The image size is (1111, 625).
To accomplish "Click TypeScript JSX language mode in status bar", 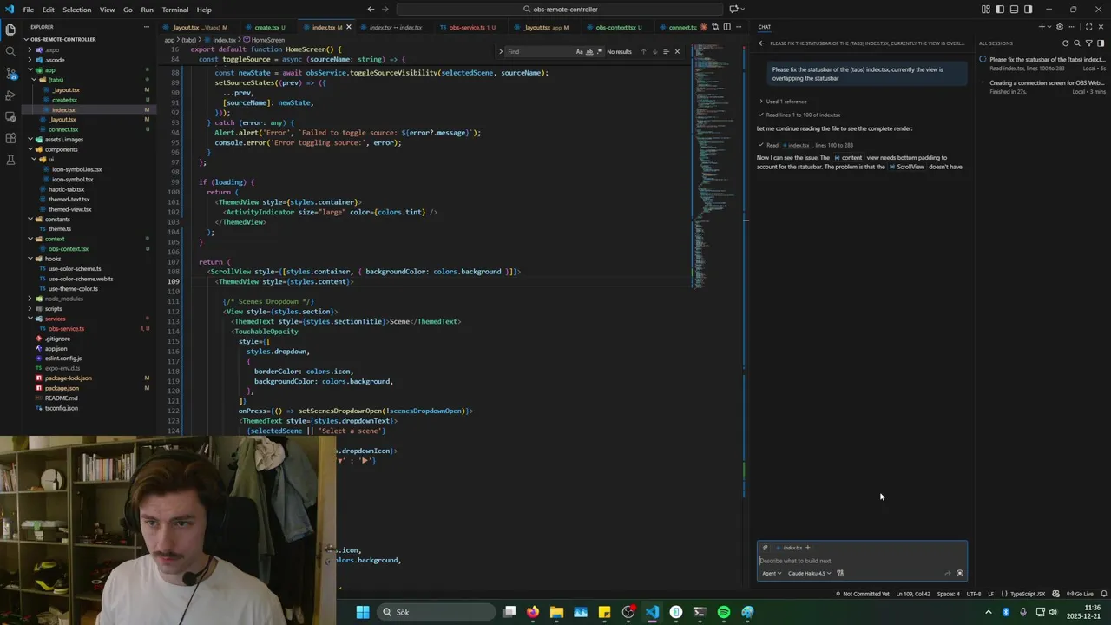I will [x=1028, y=594].
